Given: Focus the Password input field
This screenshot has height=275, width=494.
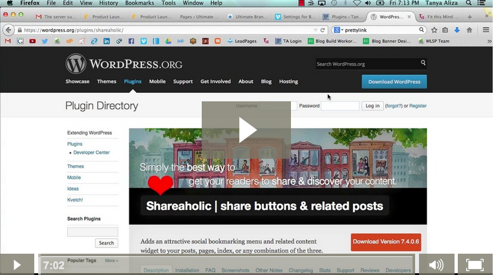Looking at the screenshot, I should tap(340, 106).
